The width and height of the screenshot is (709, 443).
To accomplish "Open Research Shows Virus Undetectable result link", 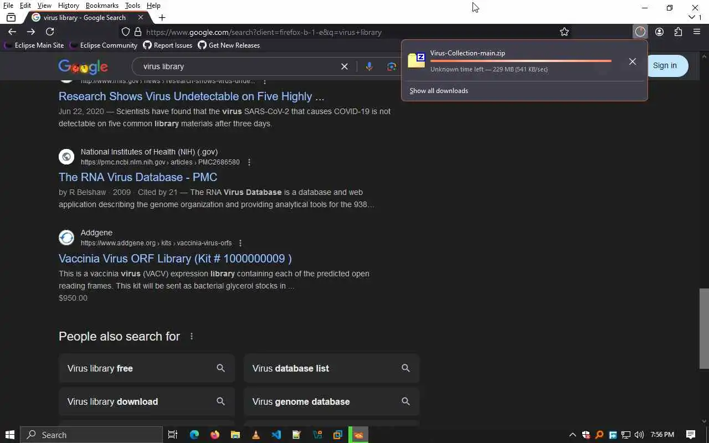I will click(191, 96).
